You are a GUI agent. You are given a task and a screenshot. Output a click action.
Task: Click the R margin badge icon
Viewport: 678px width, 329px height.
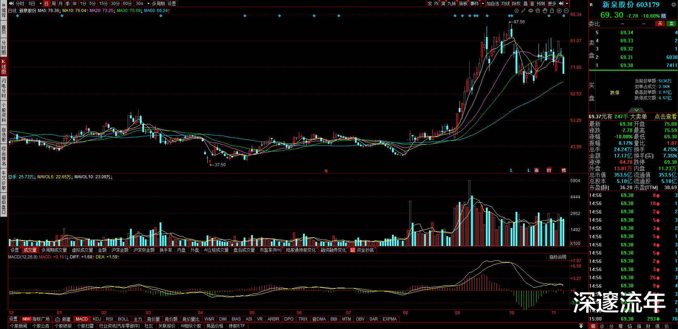[591, 5]
